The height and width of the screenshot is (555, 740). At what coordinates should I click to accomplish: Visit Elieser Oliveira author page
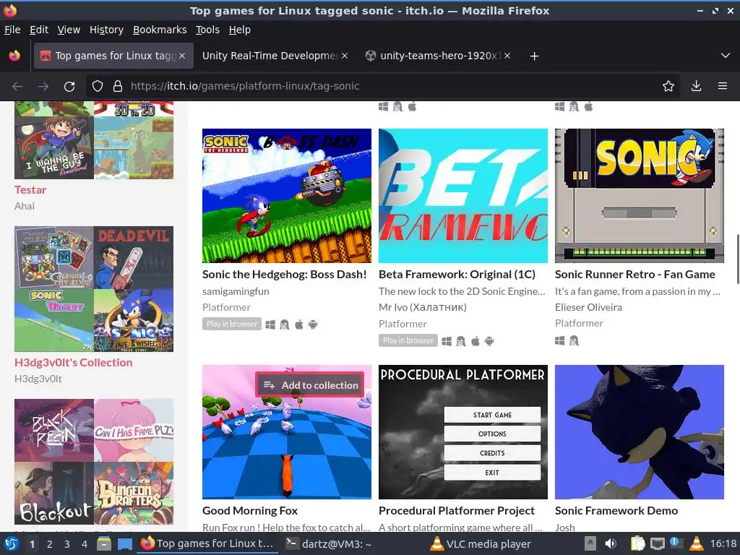tap(588, 307)
